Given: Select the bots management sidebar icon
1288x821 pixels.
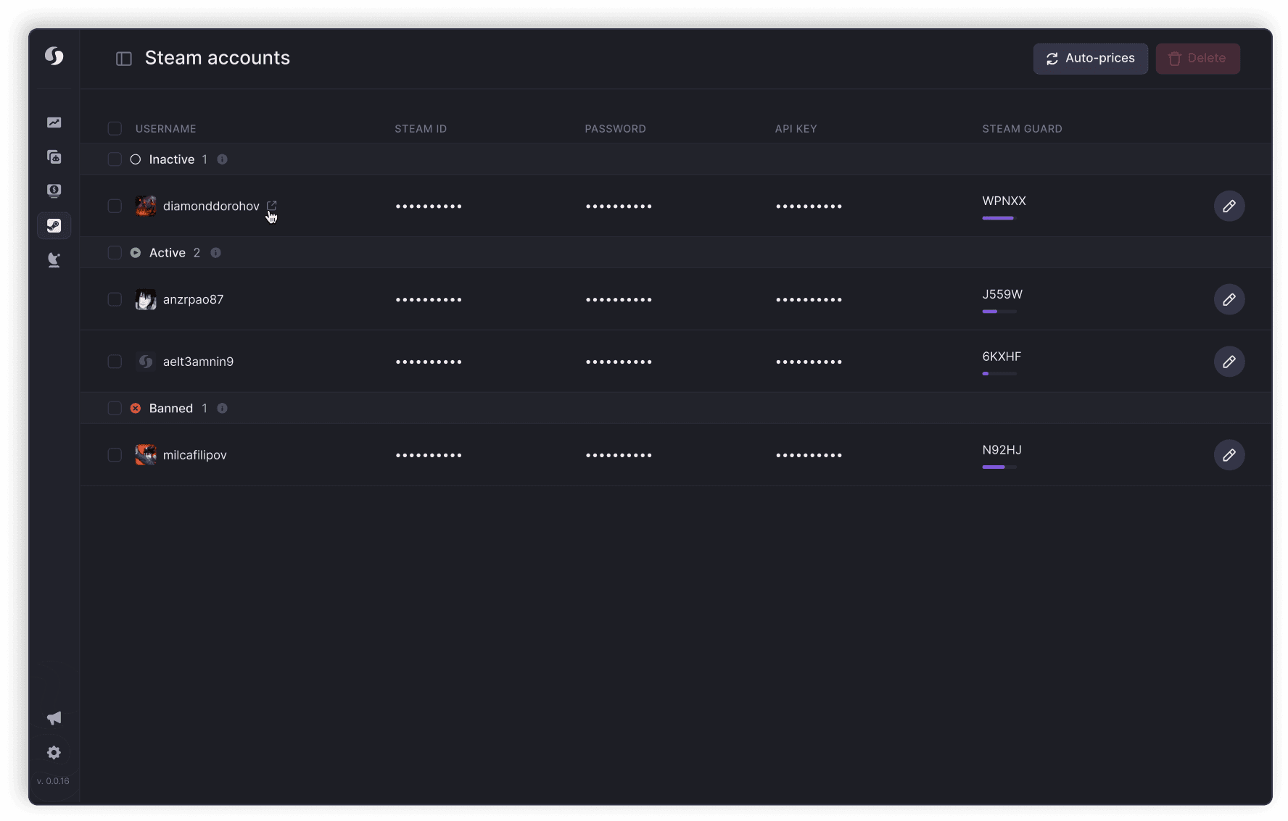Looking at the screenshot, I should [54, 157].
